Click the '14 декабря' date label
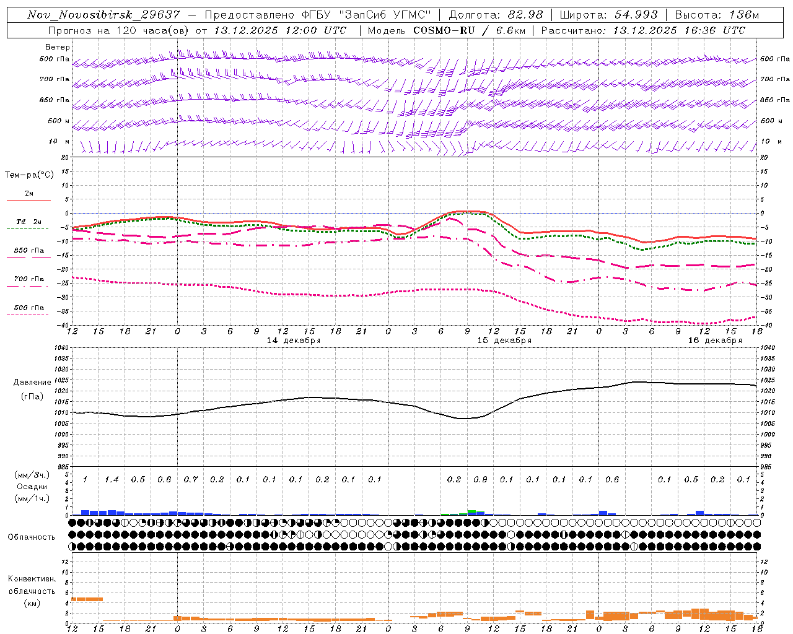Screen dimensions: 793x634 click(x=294, y=341)
